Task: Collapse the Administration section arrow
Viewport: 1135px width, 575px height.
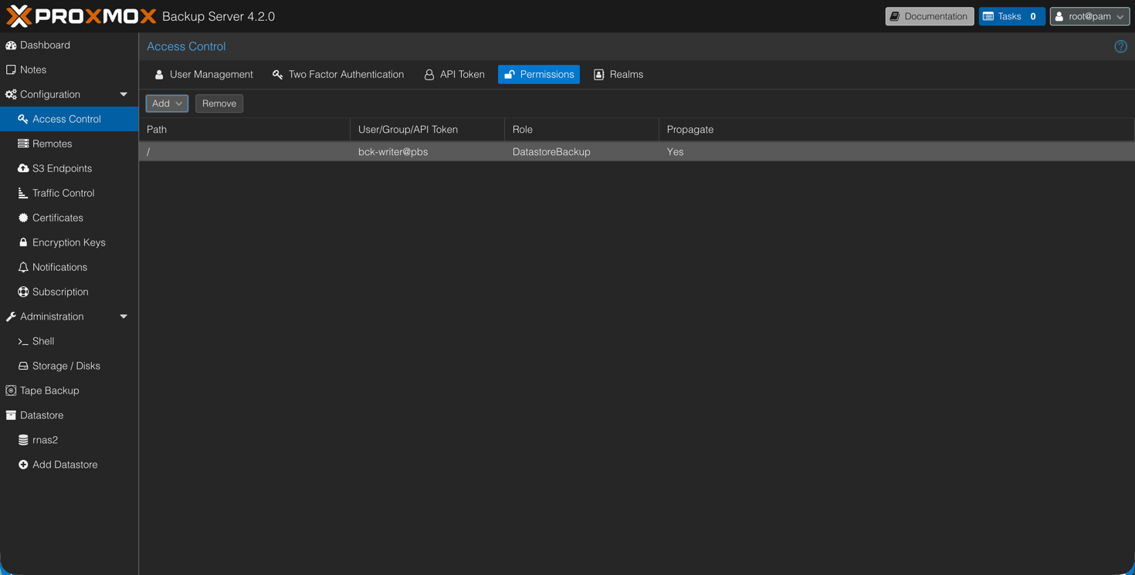Action: [x=124, y=316]
